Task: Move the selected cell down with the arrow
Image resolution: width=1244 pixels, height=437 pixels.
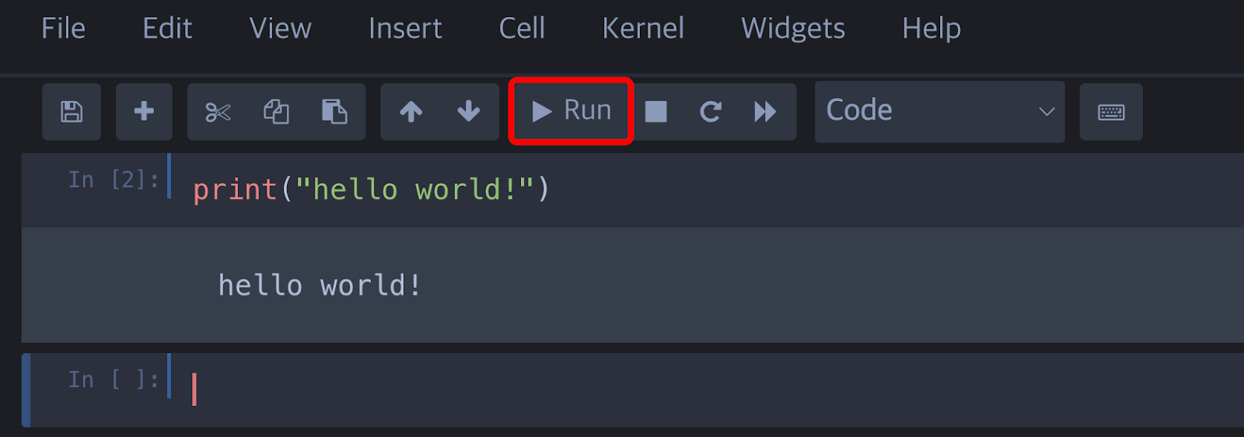Action: pos(468,112)
